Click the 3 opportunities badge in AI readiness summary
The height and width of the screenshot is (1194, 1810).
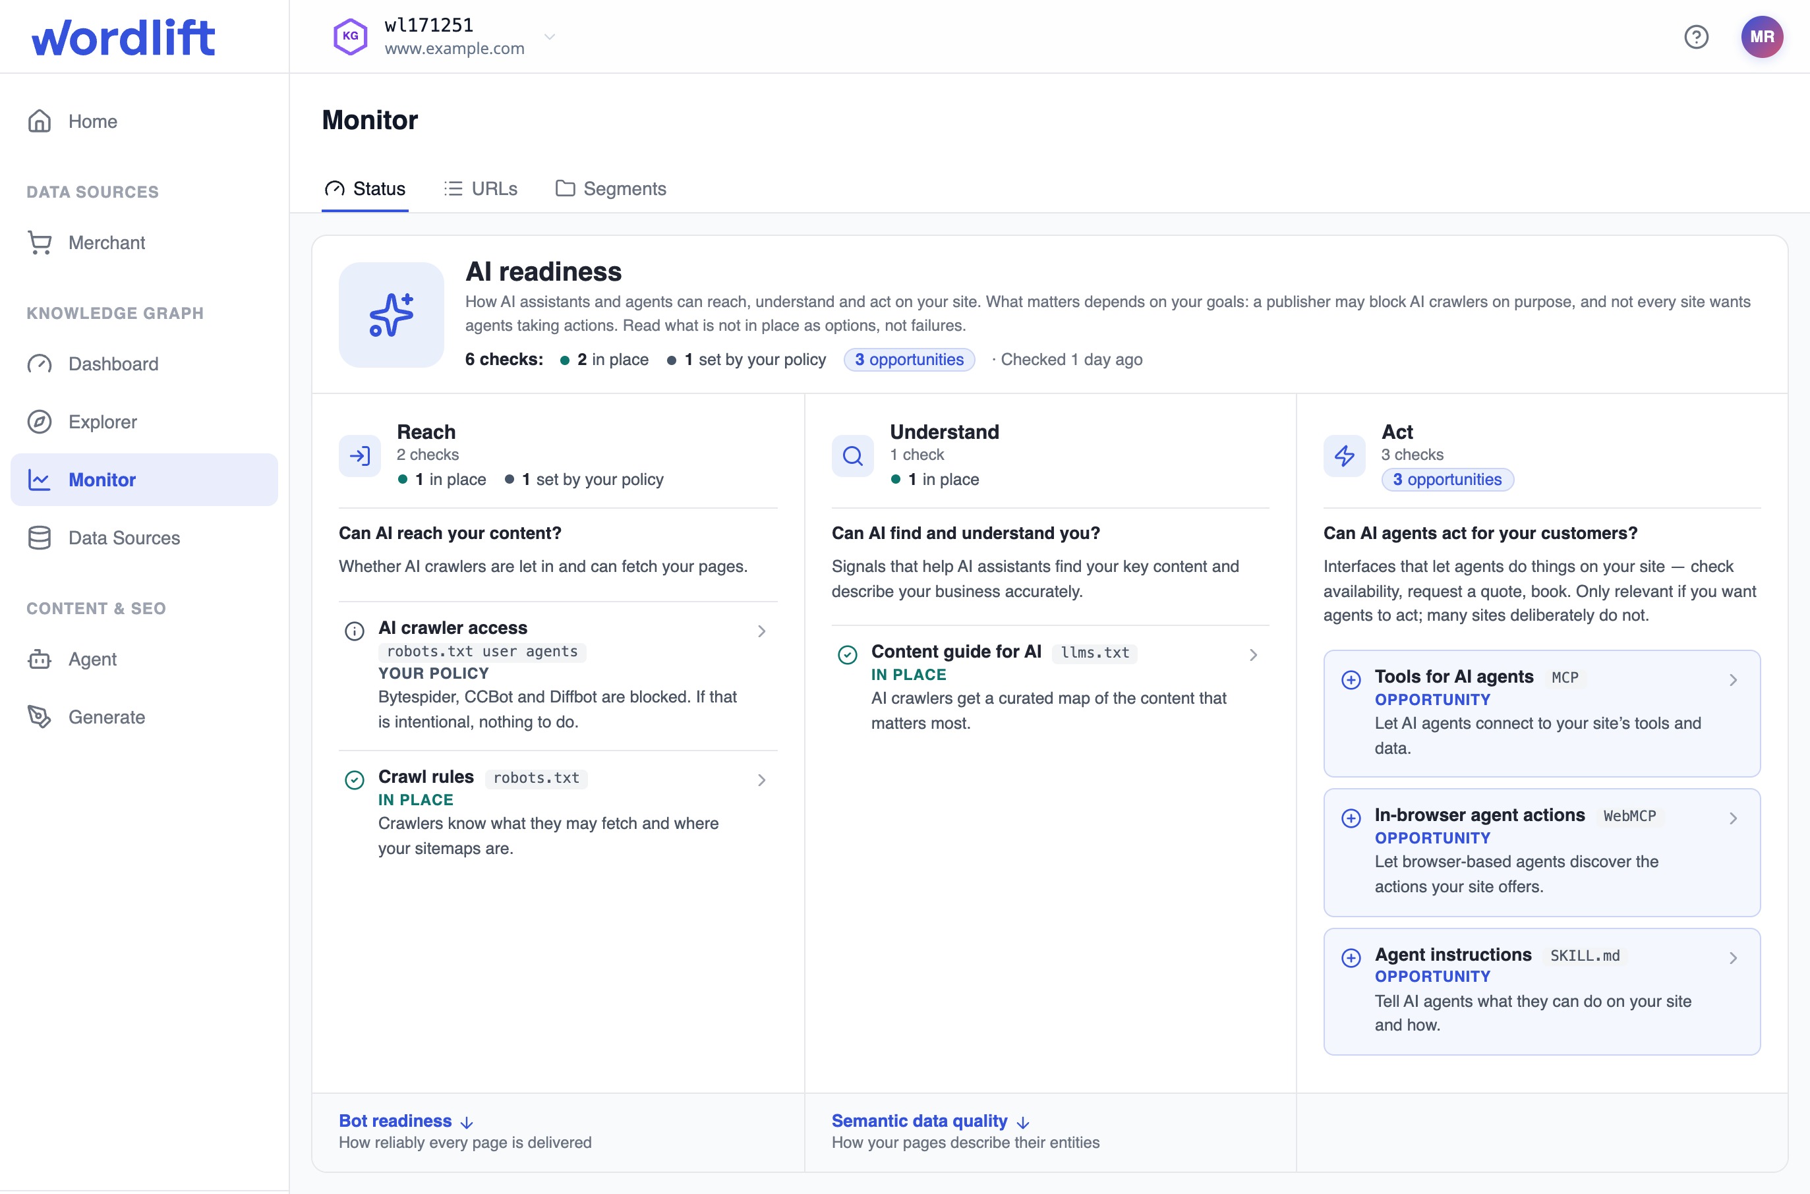pyautogui.click(x=909, y=359)
